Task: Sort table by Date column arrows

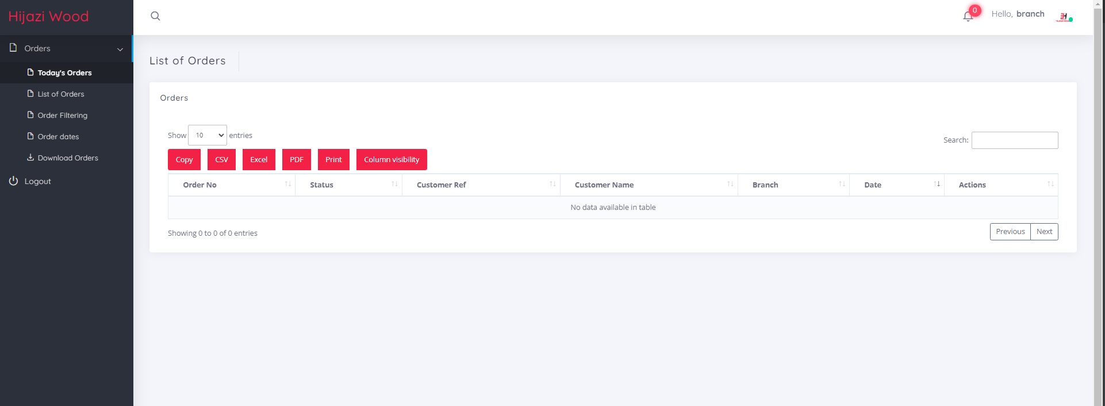Action: point(937,184)
